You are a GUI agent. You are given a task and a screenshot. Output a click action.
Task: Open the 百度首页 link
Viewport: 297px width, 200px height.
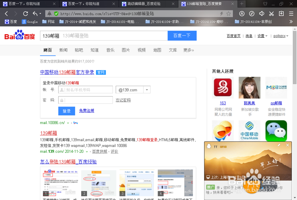pyautogui.click(x=233, y=36)
